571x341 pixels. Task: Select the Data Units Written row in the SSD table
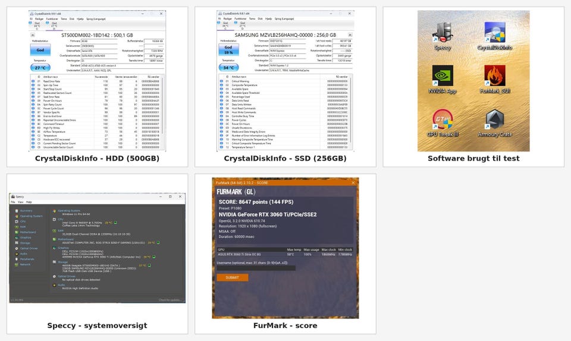coord(284,105)
